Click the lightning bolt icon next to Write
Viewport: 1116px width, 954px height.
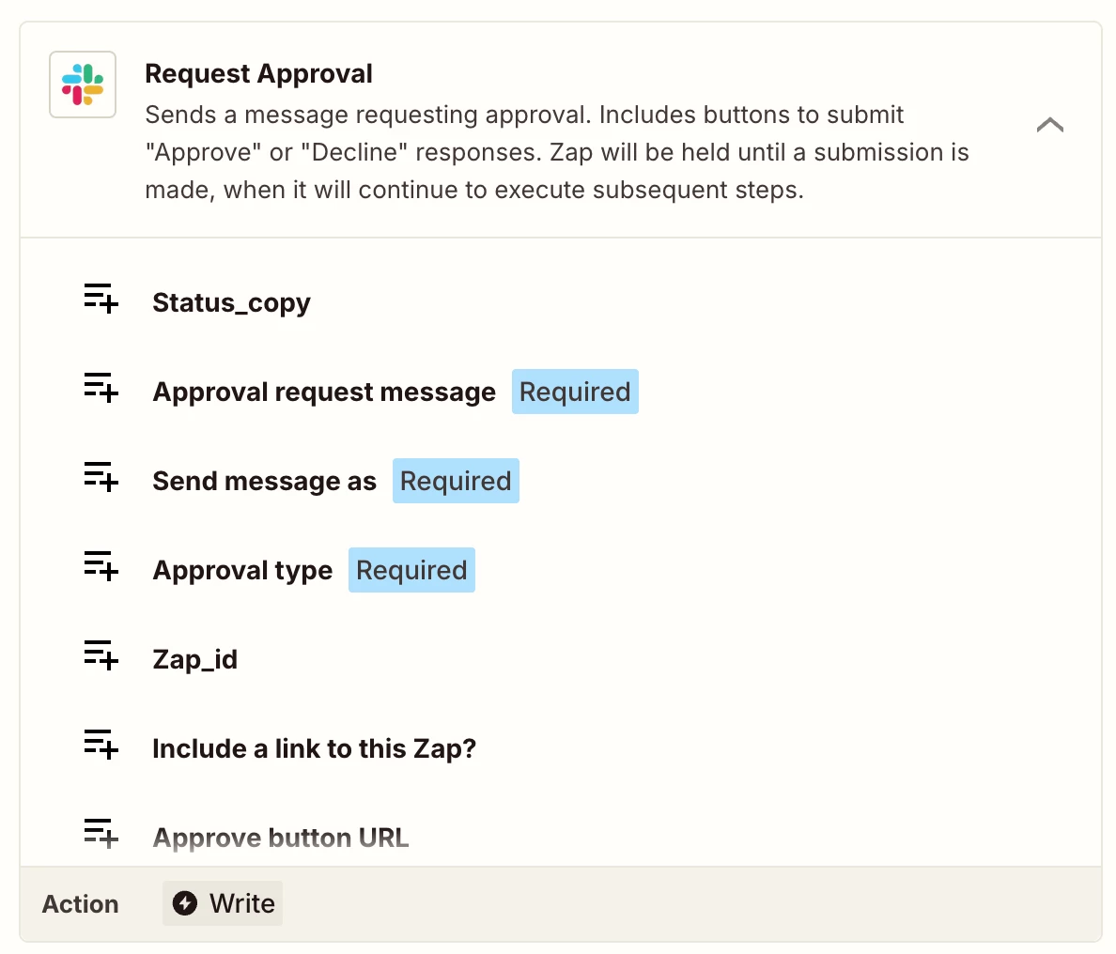pyautogui.click(x=185, y=903)
